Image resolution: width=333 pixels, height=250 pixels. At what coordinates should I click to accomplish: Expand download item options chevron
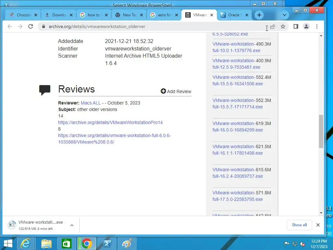coord(72,225)
